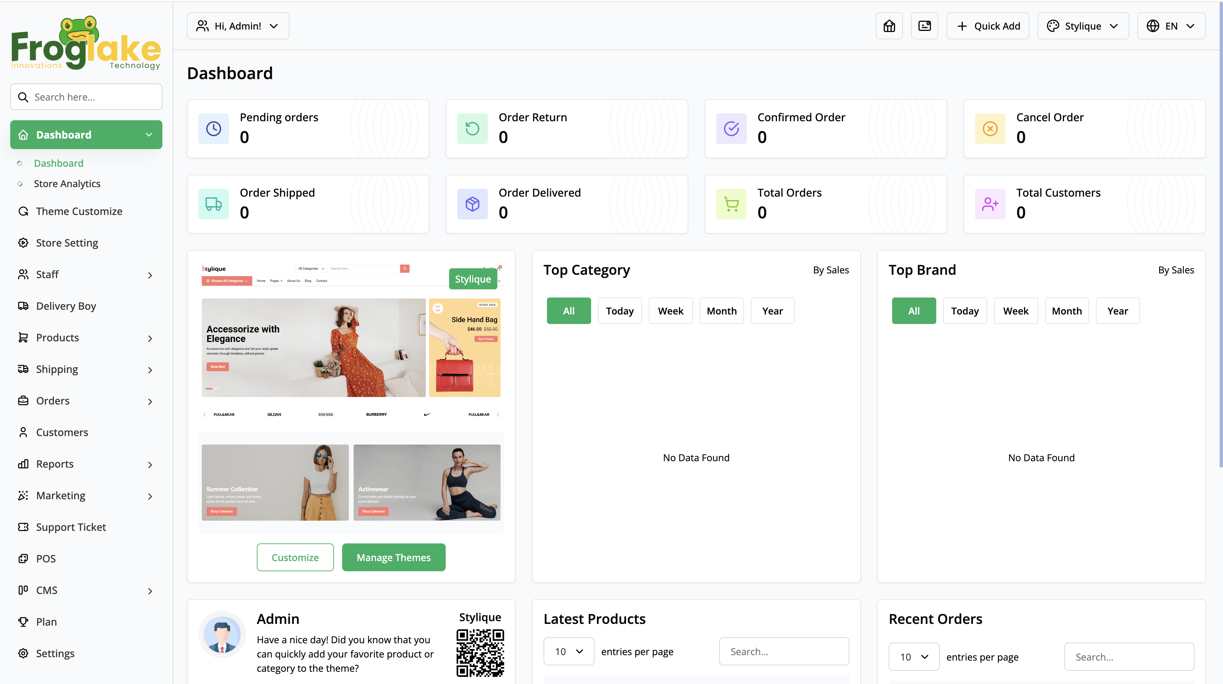This screenshot has width=1223, height=684.
Task: Click the Order Shipped truck icon
Action: (x=214, y=204)
